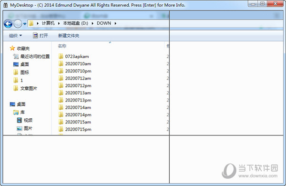Viewport: 286px width, 186px height.
Task: Select folder name 20200714am
Action: 78,107
